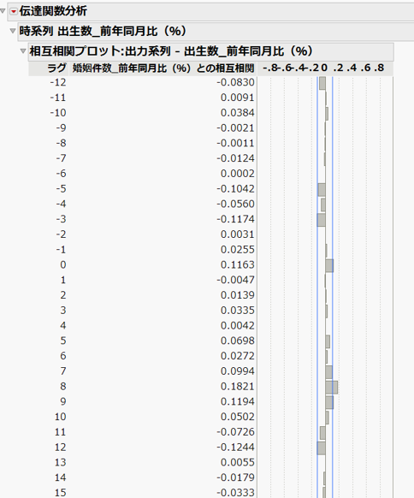Select the value -0.1244 at lag 12

point(235,448)
